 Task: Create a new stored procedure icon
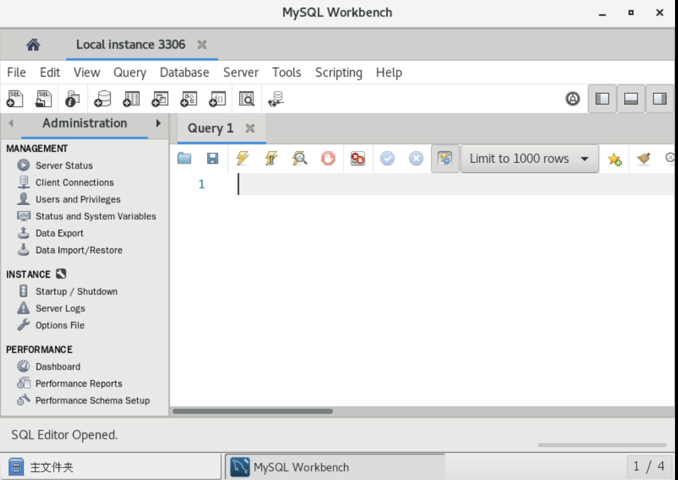188,99
